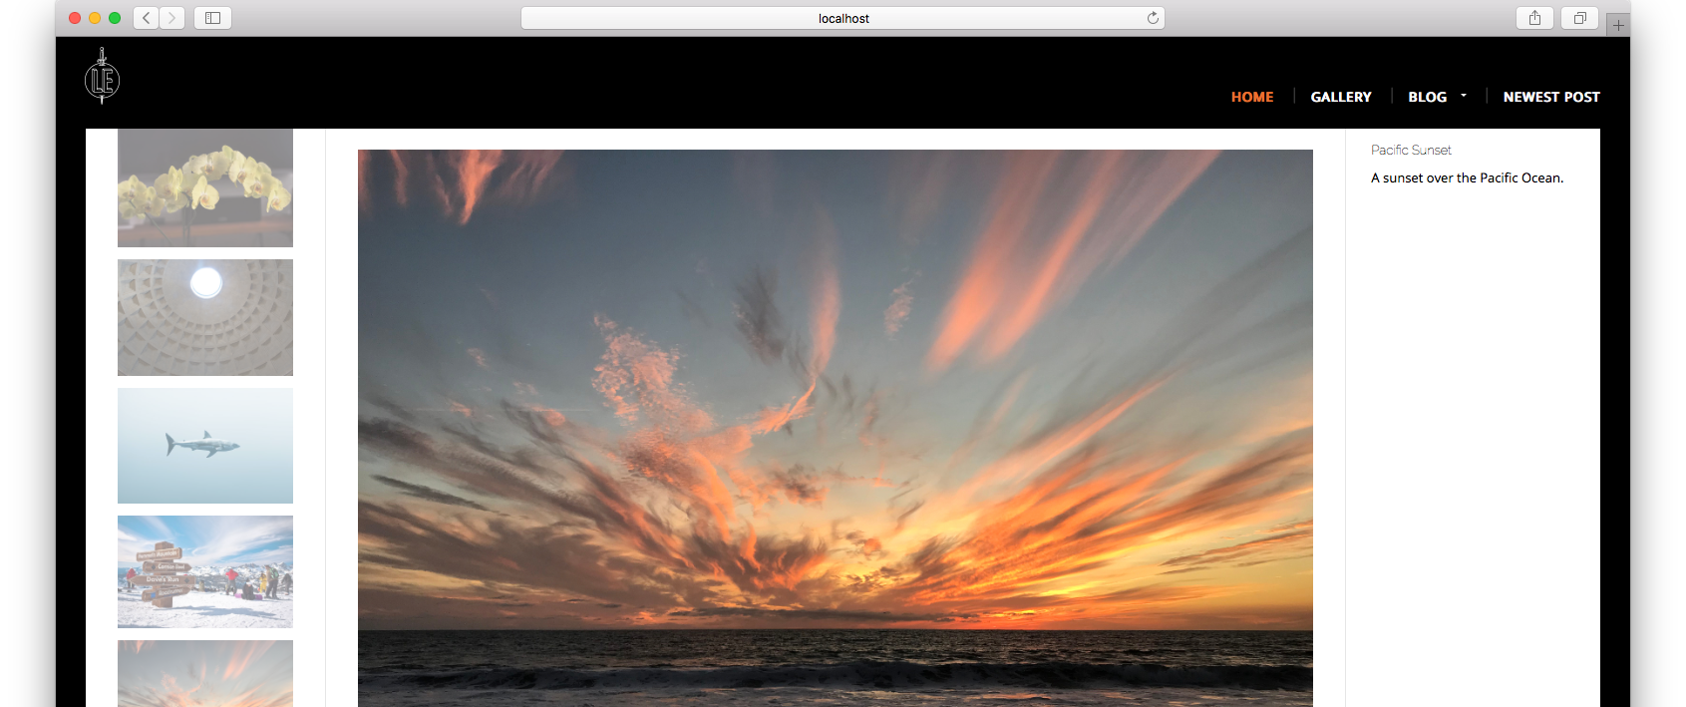Select the snowy mountain signpost thumbnail
This screenshot has width=1686, height=707.
(205, 571)
